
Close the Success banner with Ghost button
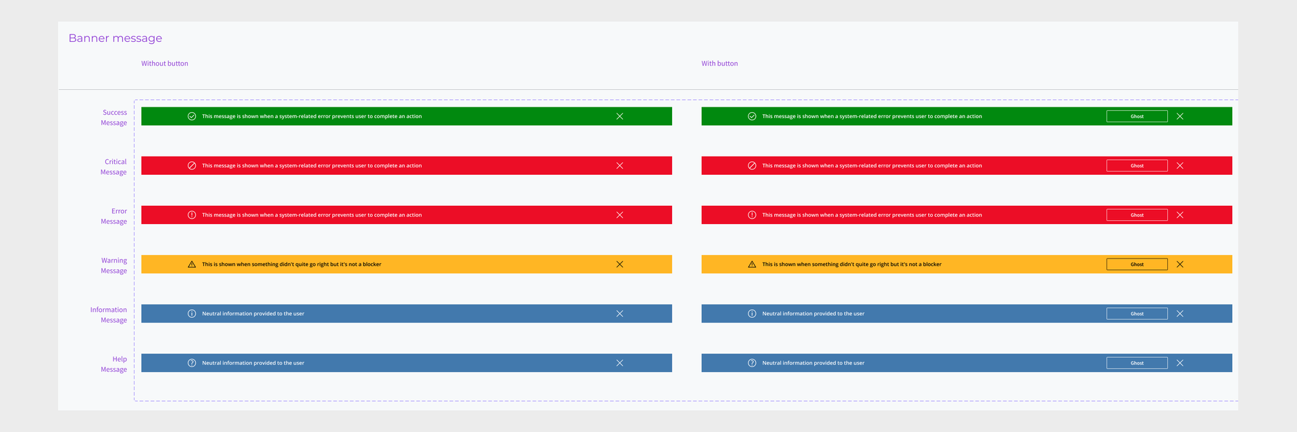(1179, 116)
